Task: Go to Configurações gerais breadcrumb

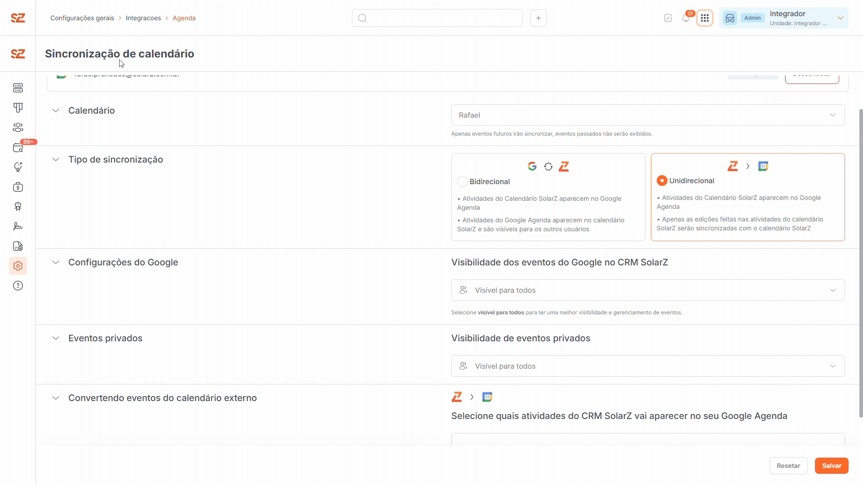Action: tap(82, 18)
